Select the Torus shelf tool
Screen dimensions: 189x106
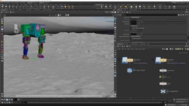[x=13, y=7]
